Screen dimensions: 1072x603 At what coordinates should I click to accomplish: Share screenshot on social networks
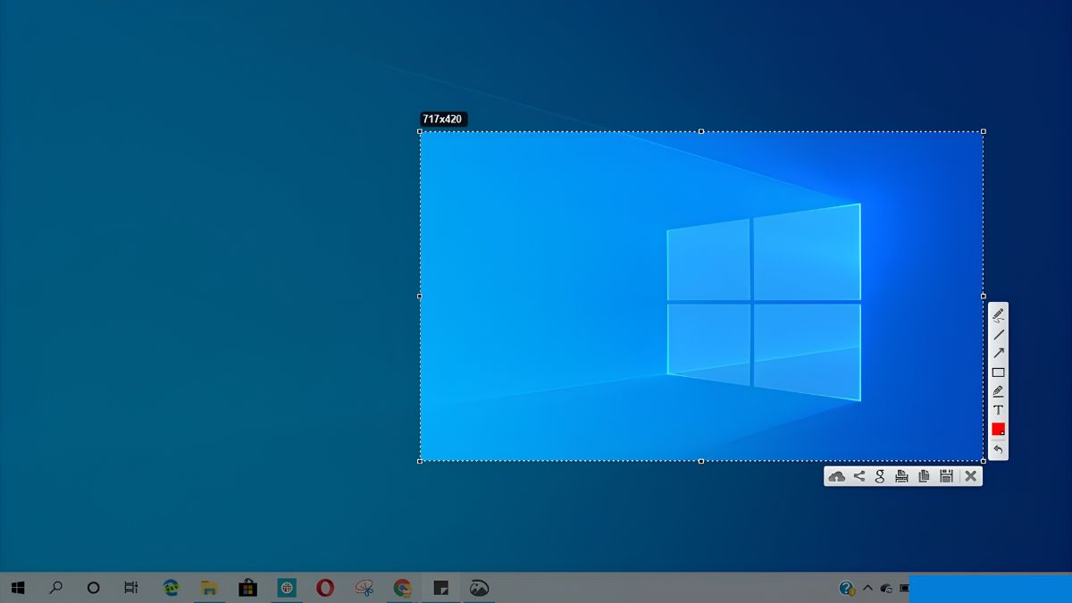(858, 476)
